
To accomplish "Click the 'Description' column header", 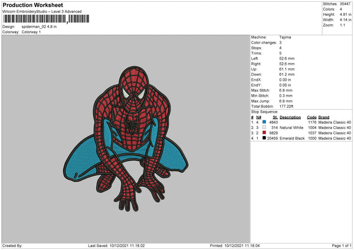I will click(290, 117).
